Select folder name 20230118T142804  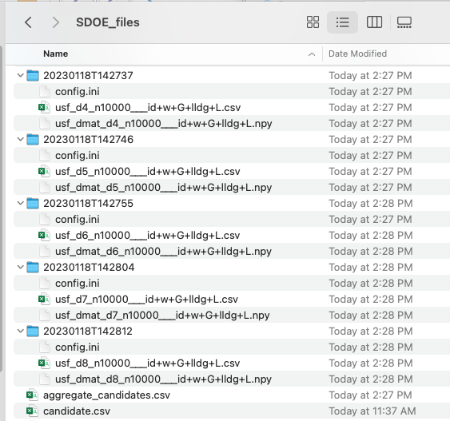[x=89, y=268]
